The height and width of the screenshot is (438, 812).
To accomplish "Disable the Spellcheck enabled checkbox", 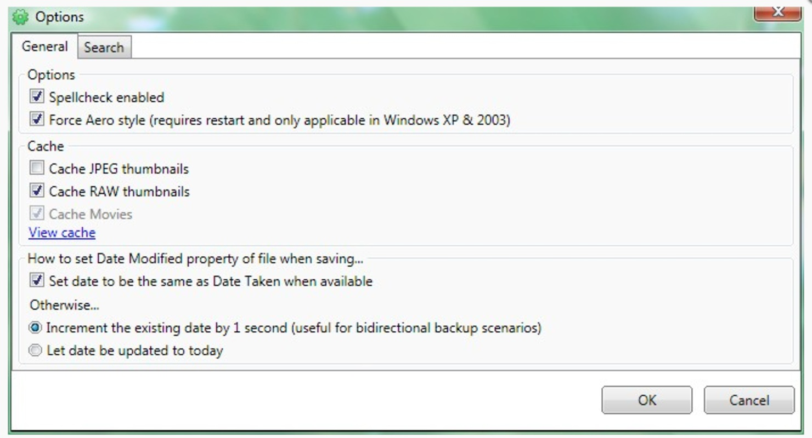I will (x=36, y=96).
